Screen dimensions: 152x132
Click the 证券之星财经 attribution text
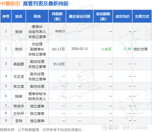point(135,127)
